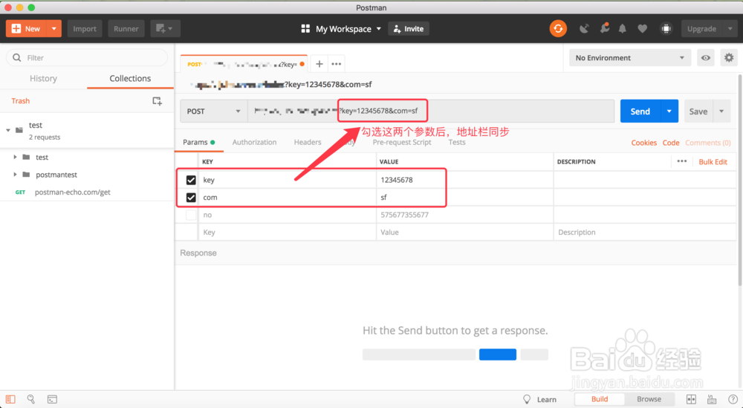Click the Save button
The width and height of the screenshot is (743, 408).
coord(698,111)
